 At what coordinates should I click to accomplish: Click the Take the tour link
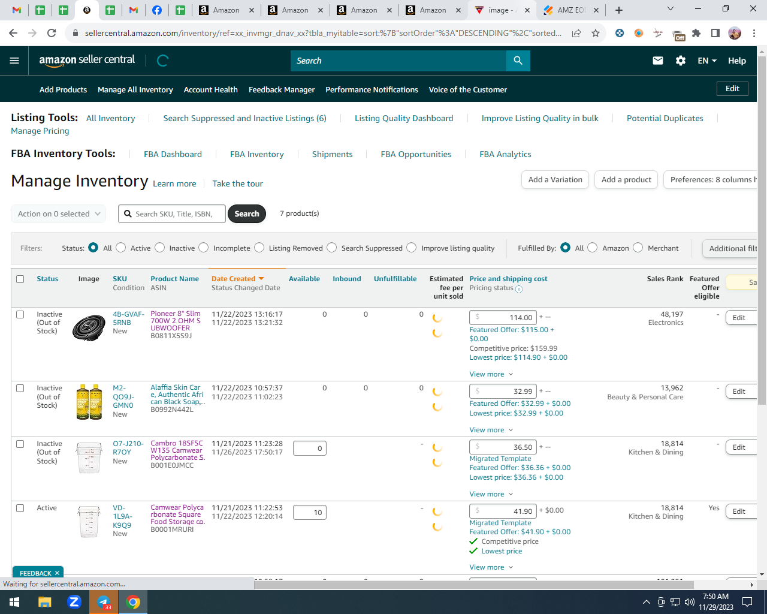[x=237, y=183]
